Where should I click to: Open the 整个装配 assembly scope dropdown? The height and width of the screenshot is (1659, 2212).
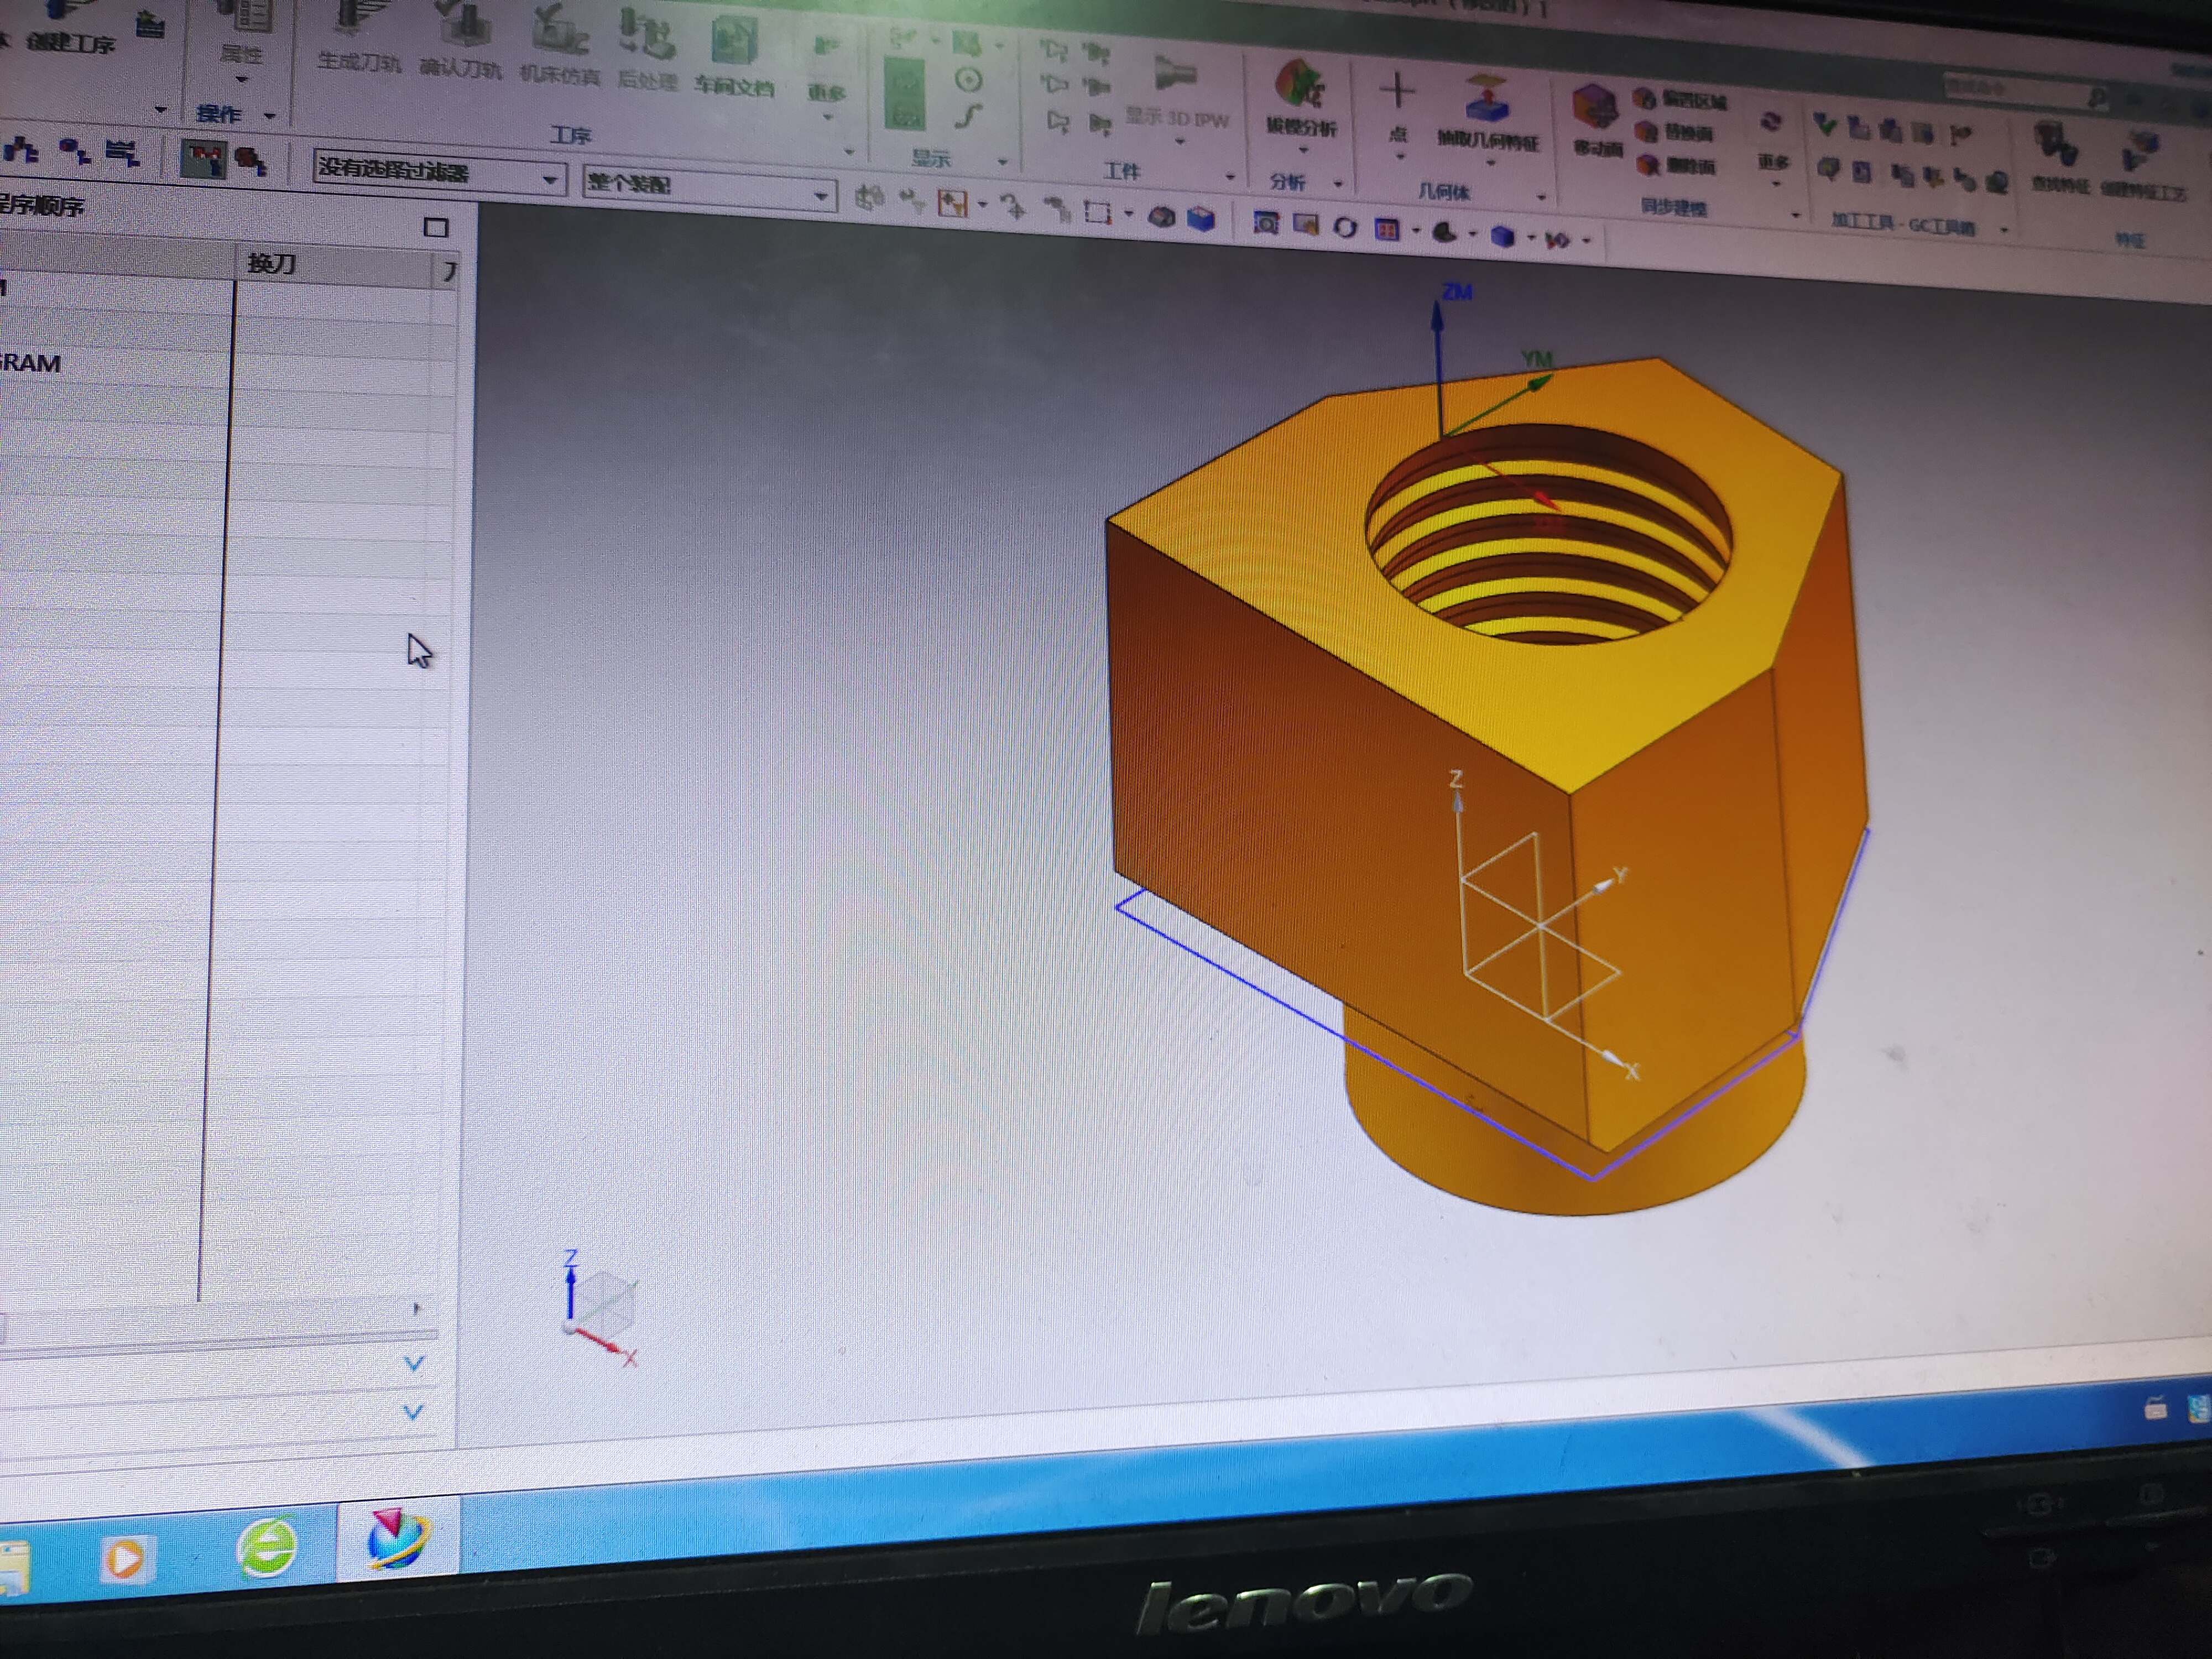pyautogui.click(x=820, y=195)
